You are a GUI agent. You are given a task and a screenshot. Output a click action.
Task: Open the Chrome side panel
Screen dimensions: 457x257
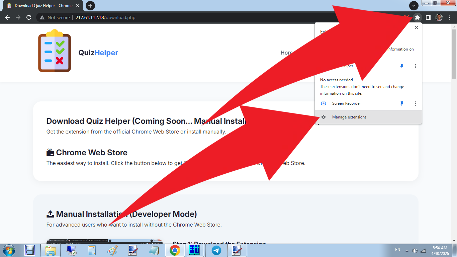pos(428,17)
